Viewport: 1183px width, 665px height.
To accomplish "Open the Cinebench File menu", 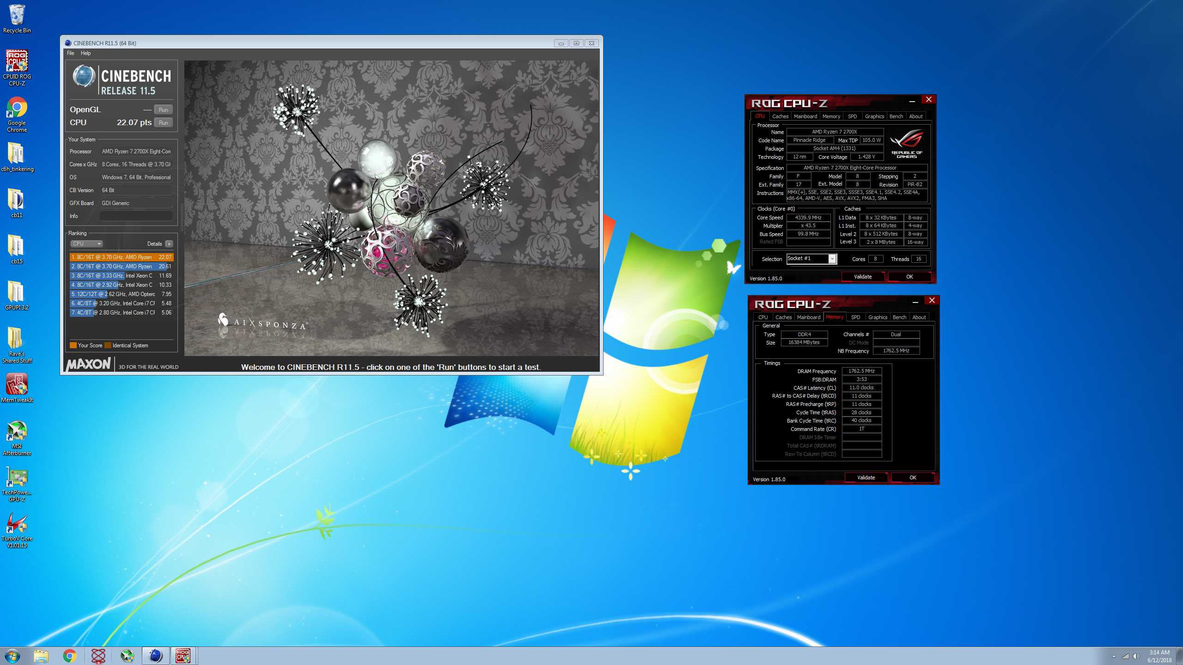I will [71, 53].
